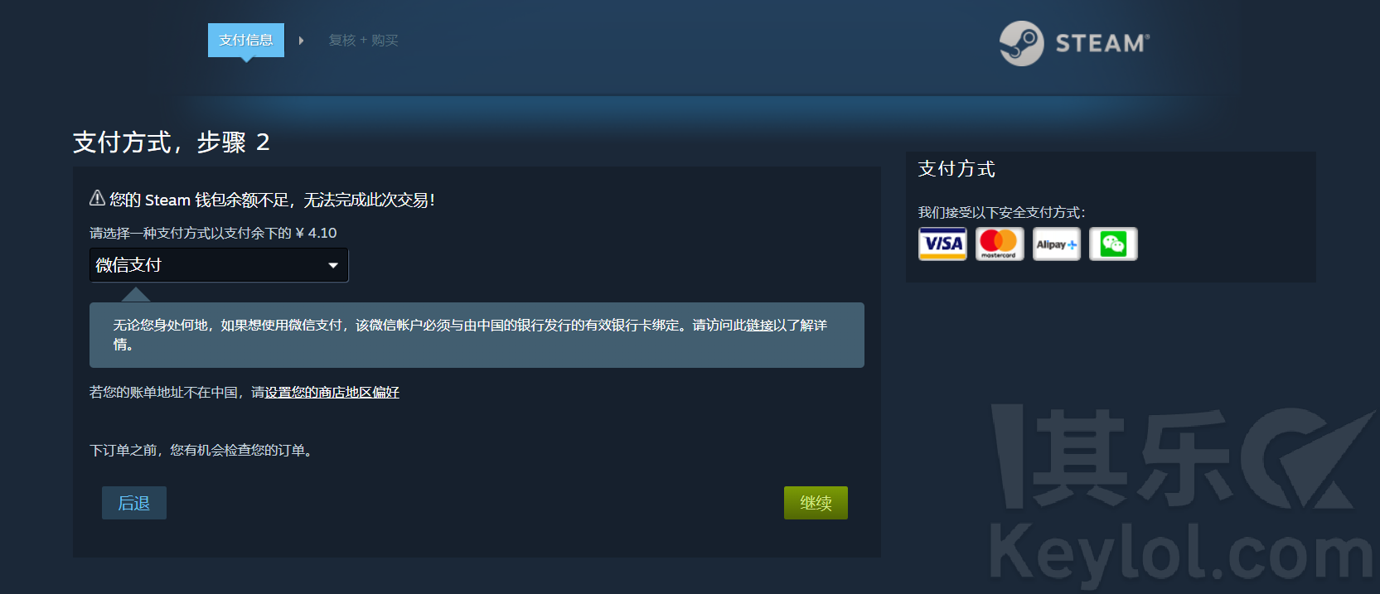Select the 复核 + 购买 step tab
The width and height of the screenshot is (1380, 594).
pos(363,41)
